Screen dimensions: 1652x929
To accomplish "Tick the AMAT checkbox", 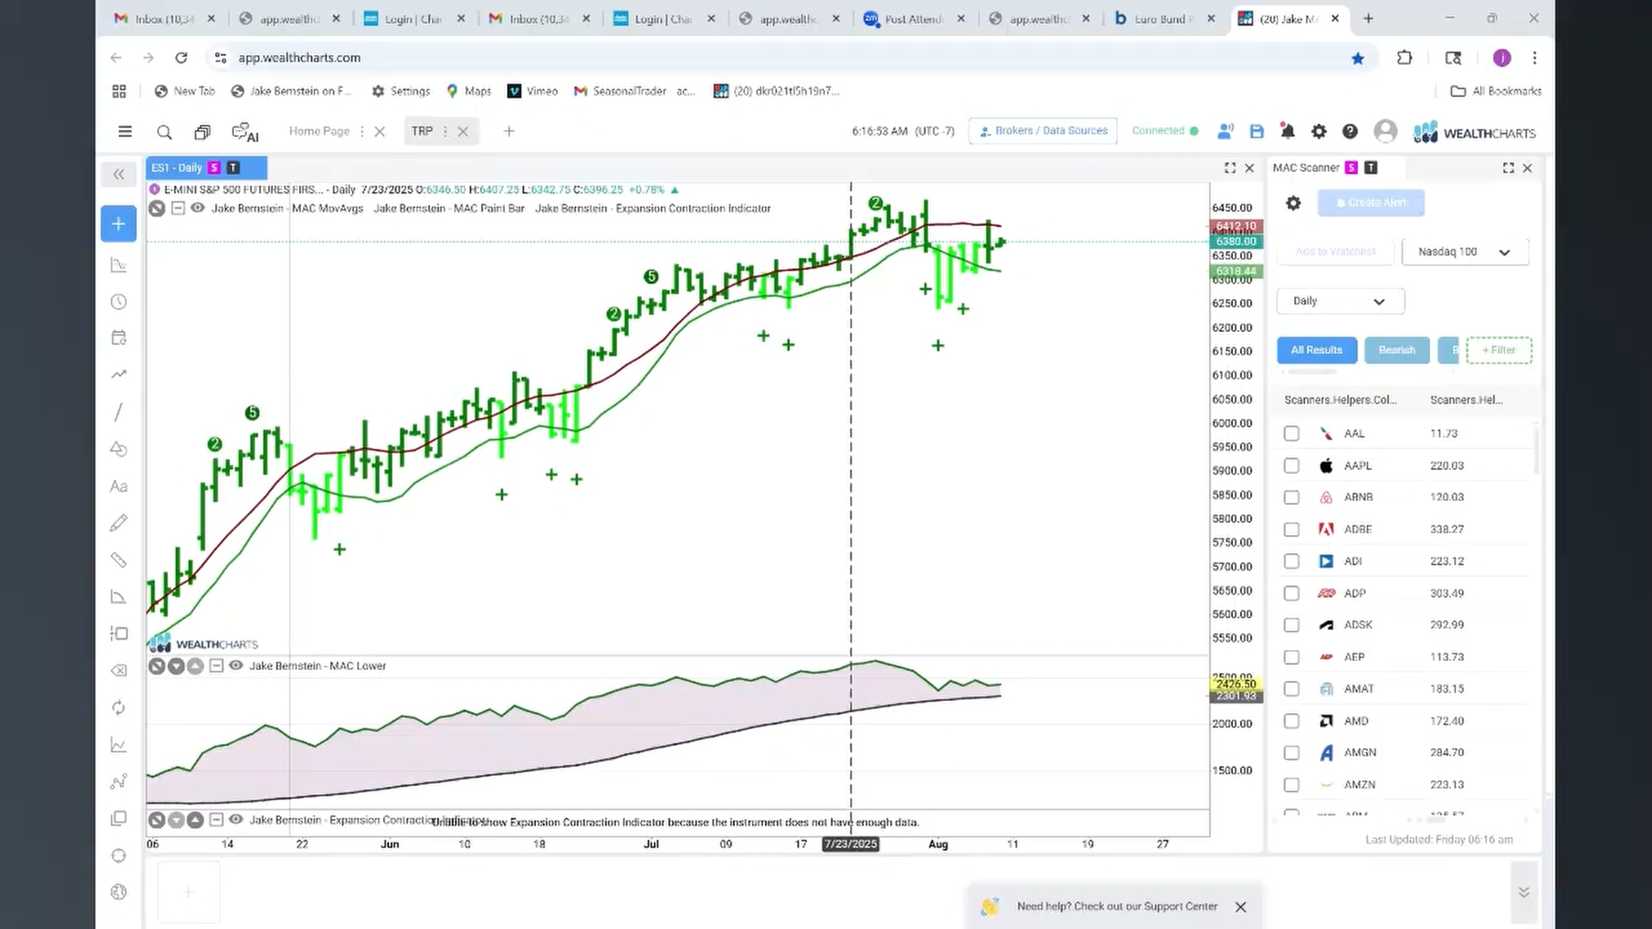I will click(x=1291, y=689).
